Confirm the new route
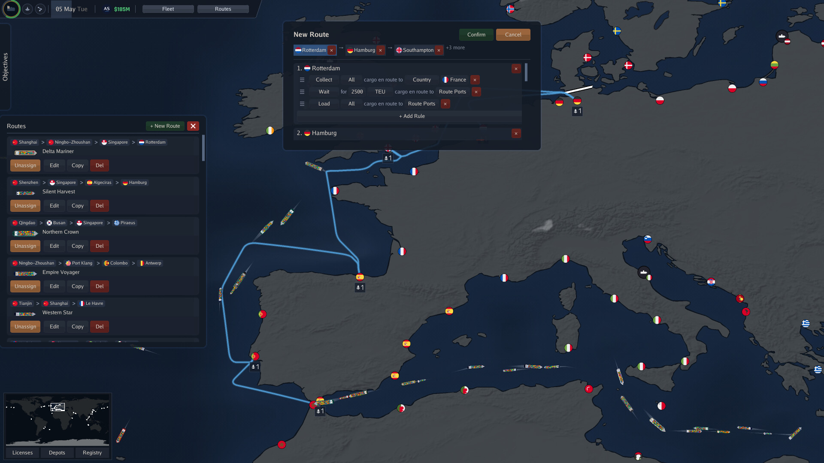824x463 pixels. click(x=476, y=35)
